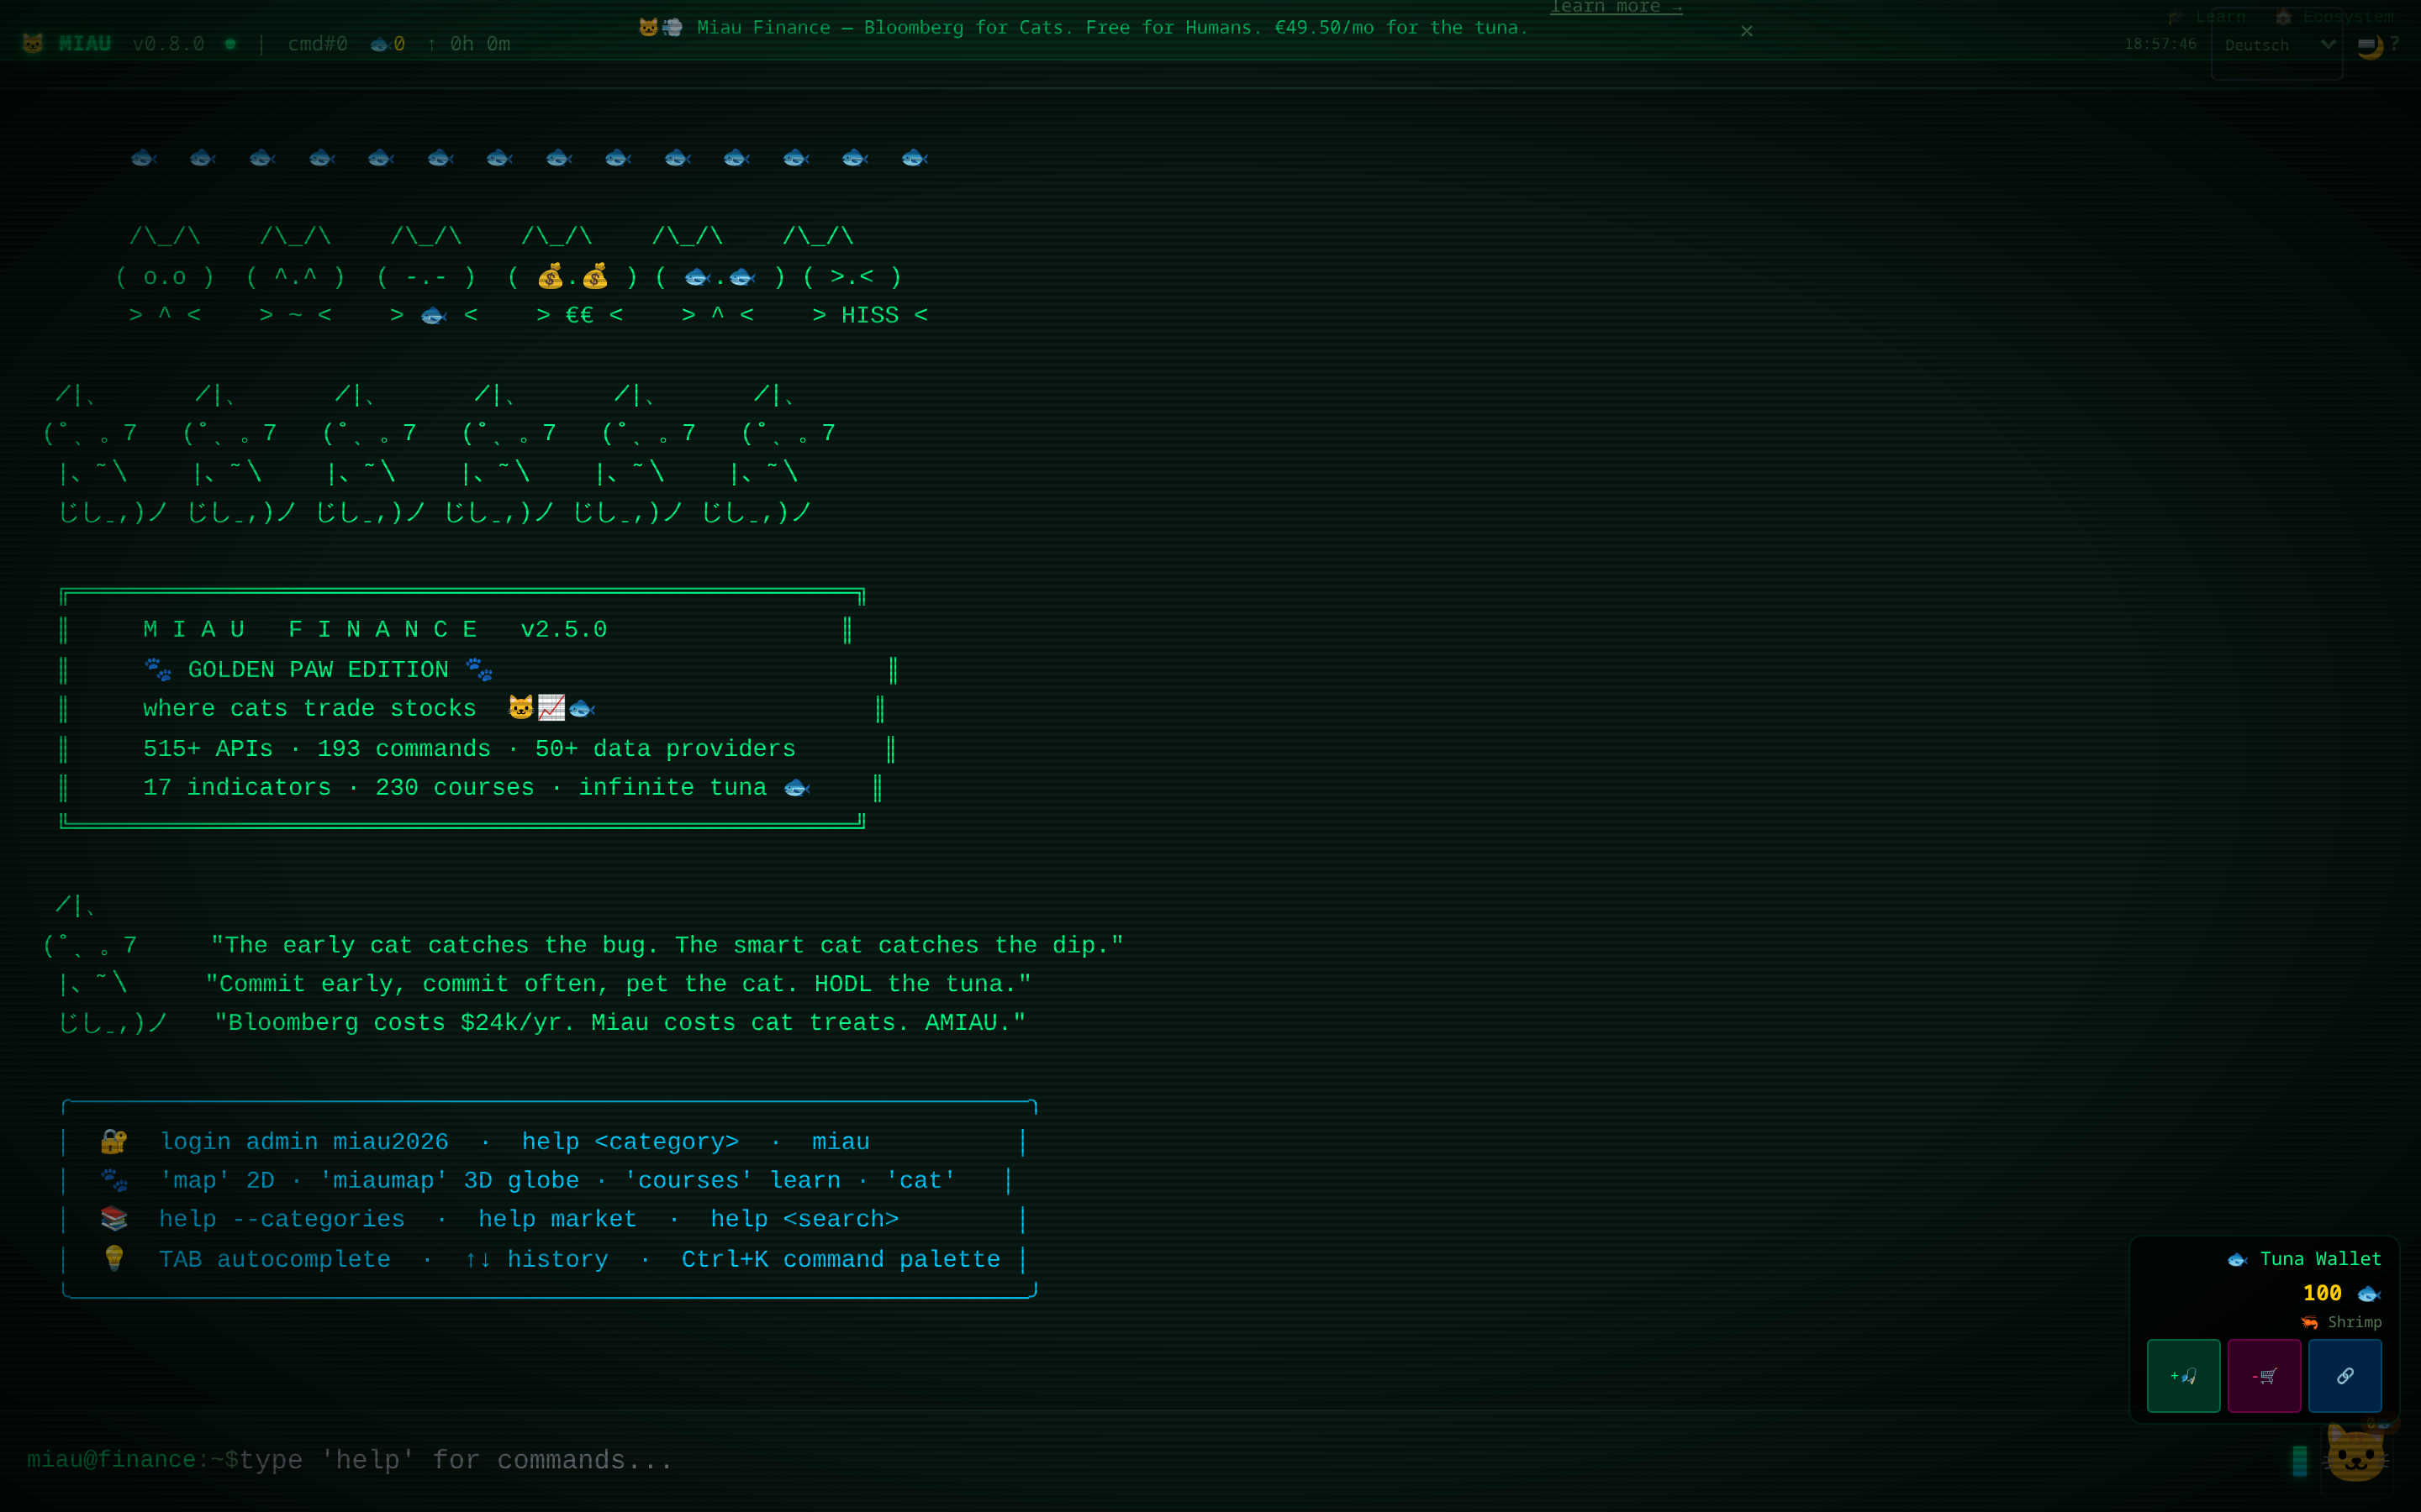This screenshot has height=1512, width=2421.
Task: Click "'courses' learn" hint text
Action: pos(732,1181)
